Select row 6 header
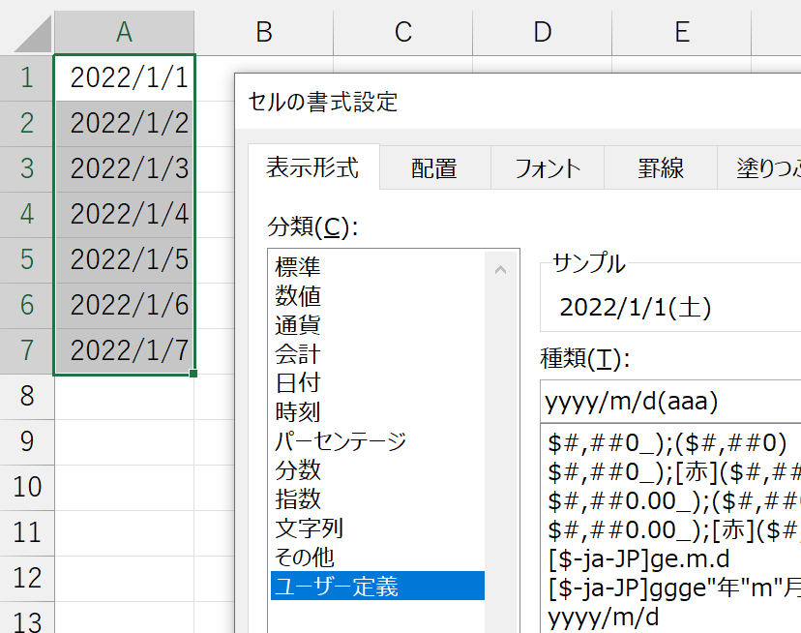The height and width of the screenshot is (633, 801). tap(26, 305)
